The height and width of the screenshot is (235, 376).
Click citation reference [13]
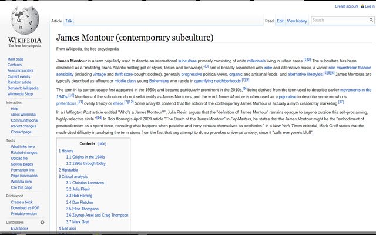(x=341, y=102)
